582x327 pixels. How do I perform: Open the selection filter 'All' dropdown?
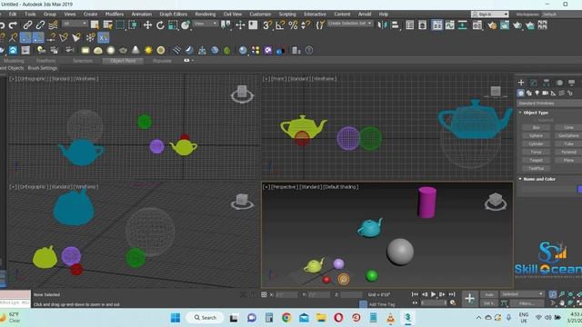coord(75,24)
